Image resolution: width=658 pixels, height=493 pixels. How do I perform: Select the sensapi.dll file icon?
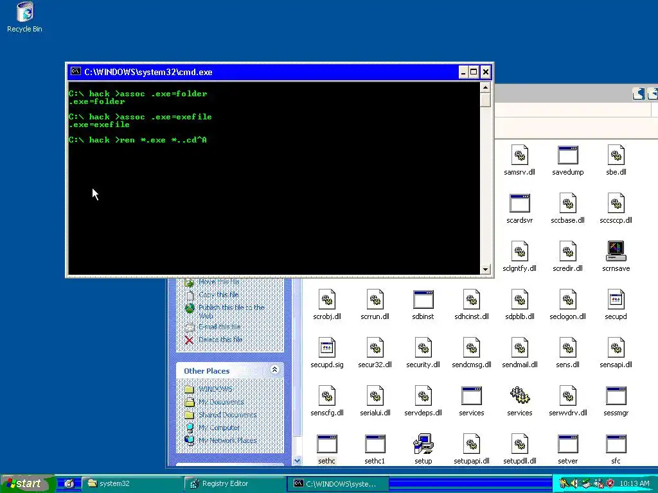[x=616, y=348]
